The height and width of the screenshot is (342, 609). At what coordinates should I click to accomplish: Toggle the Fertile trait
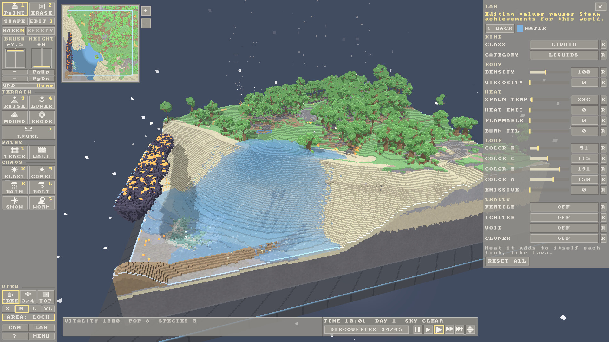pos(564,207)
